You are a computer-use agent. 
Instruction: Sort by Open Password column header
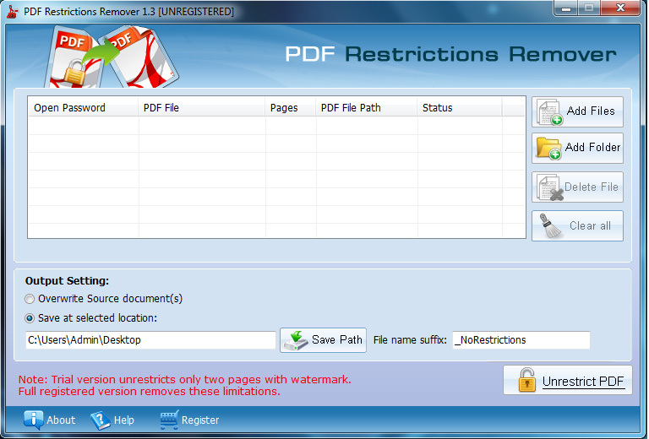pos(83,108)
